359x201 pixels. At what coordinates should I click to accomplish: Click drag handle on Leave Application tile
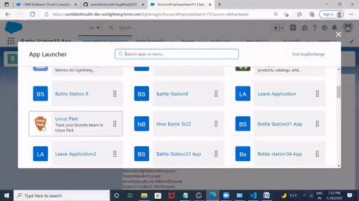pos(317,94)
